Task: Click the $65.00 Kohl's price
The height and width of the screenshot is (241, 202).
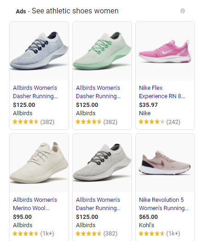Action: [148, 217]
